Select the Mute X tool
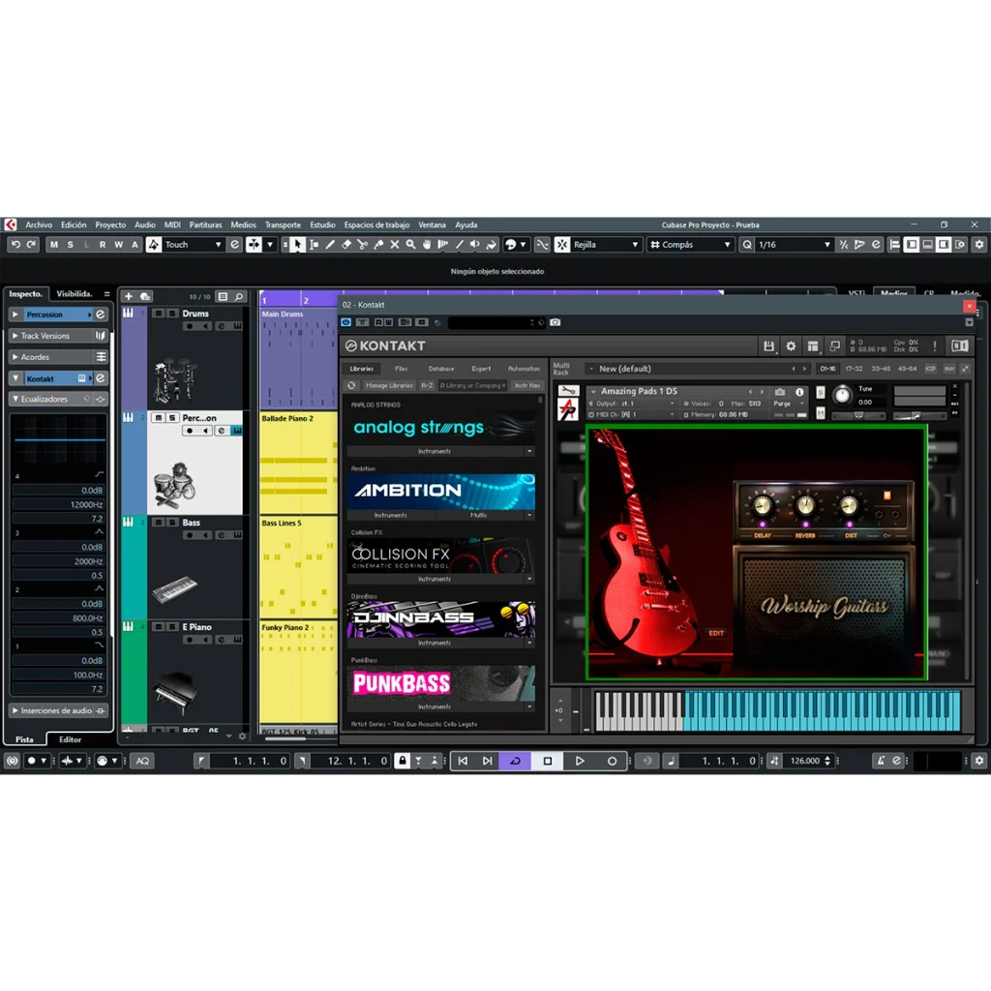Screen dimensions: 991x991 click(x=395, y=245)
